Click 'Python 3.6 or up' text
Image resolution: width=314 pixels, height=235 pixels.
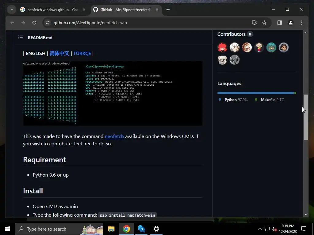[51, 175]
